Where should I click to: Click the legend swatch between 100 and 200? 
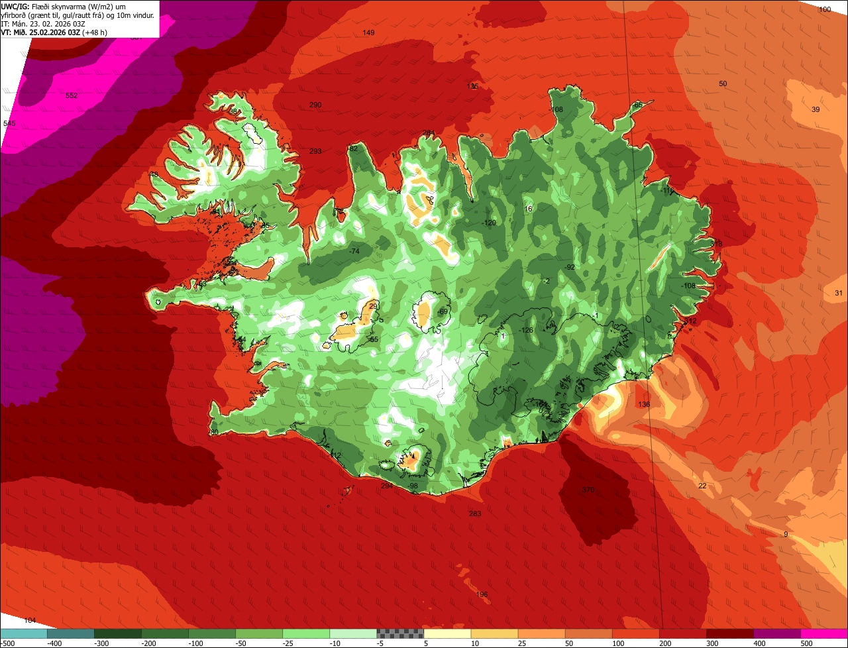click(635, 633)
